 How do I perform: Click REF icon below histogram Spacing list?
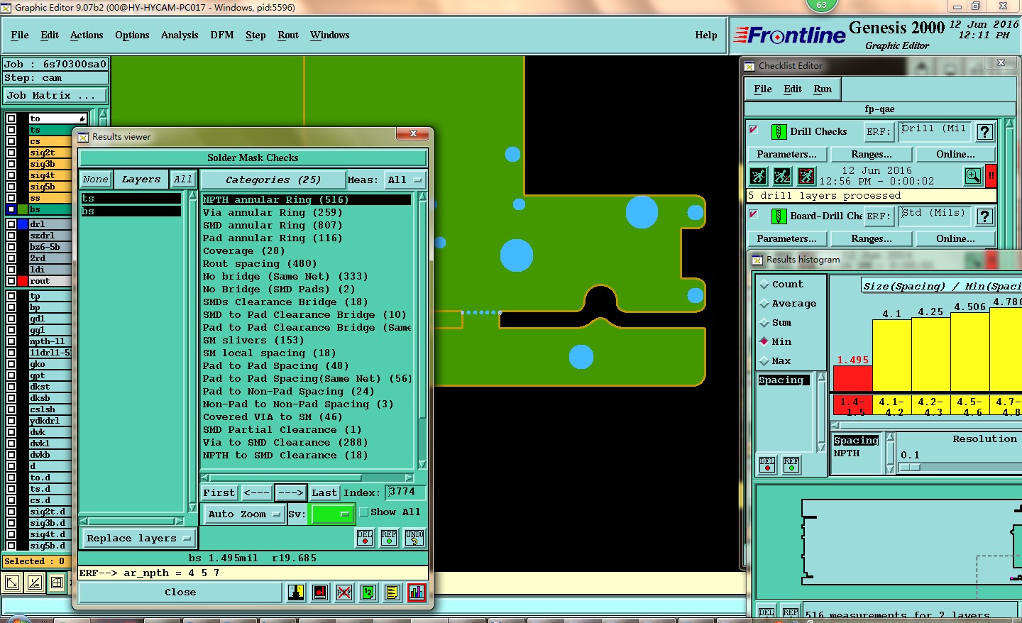(x=791, y=464)
